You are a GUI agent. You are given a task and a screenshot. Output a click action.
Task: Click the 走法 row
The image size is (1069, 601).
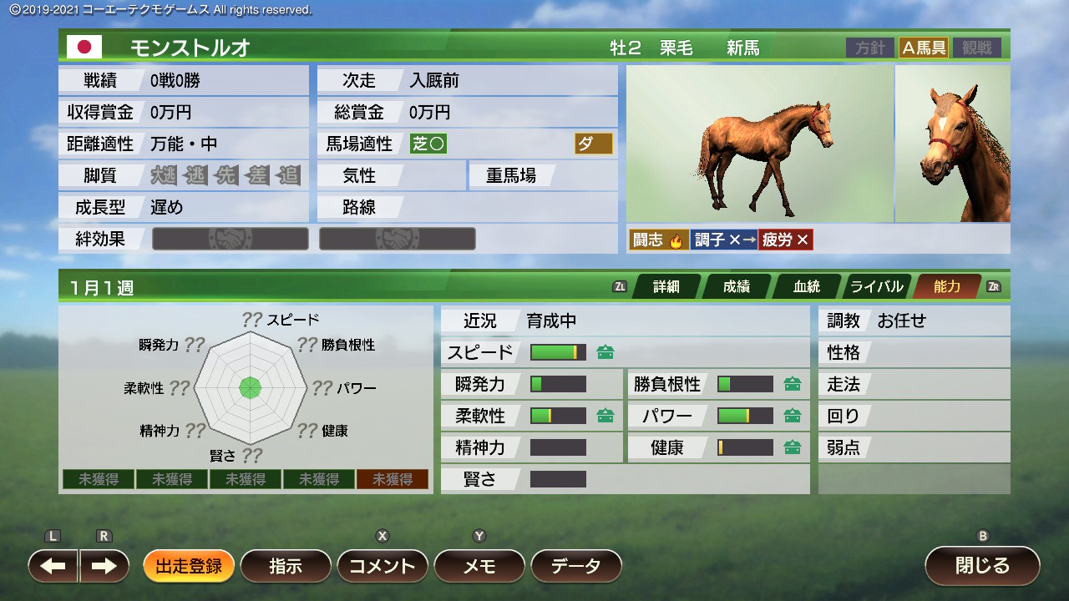[914, 384]
